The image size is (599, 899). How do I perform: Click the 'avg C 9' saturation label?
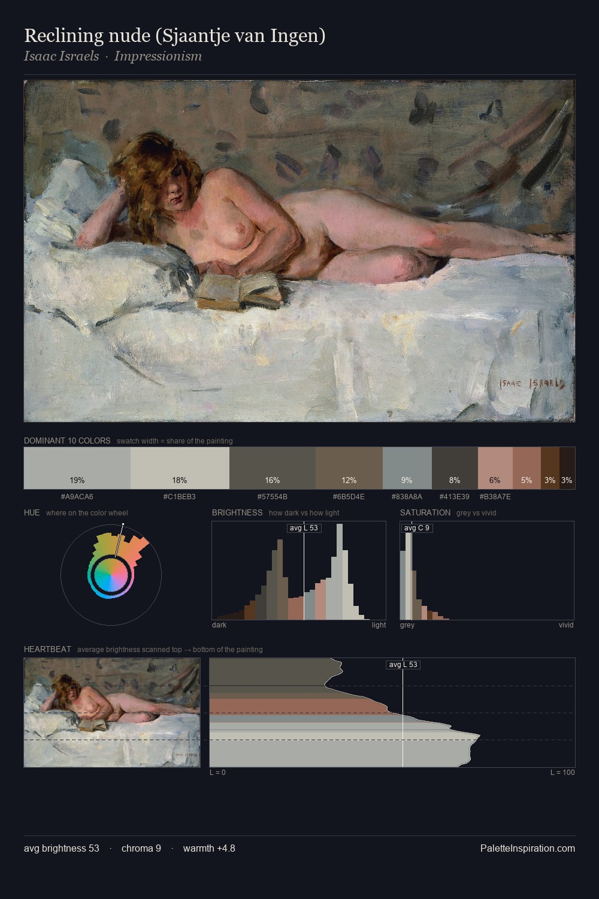(417, 528)
